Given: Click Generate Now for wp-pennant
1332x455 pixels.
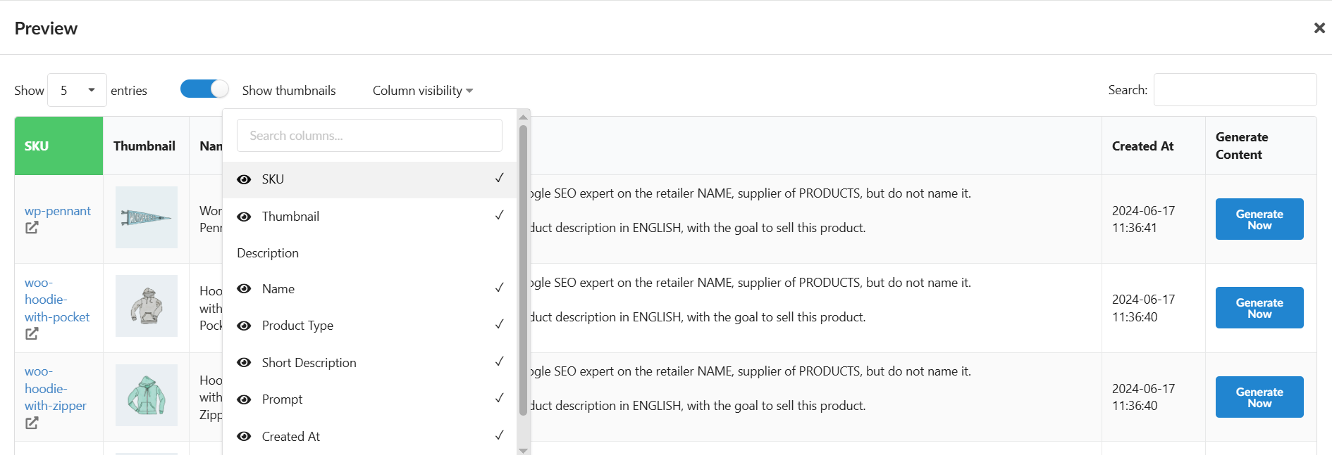Looking at the screenshot, I should (1259, 219).
